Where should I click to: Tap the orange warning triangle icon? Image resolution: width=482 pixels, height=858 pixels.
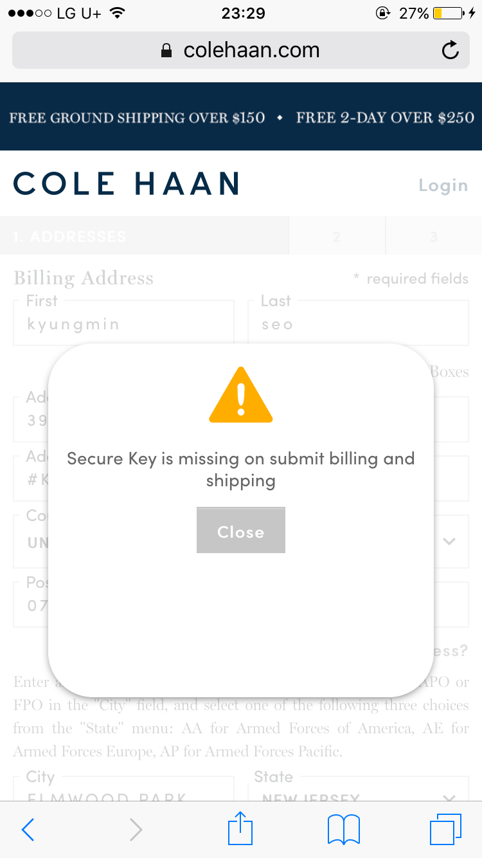click(241, 396)
